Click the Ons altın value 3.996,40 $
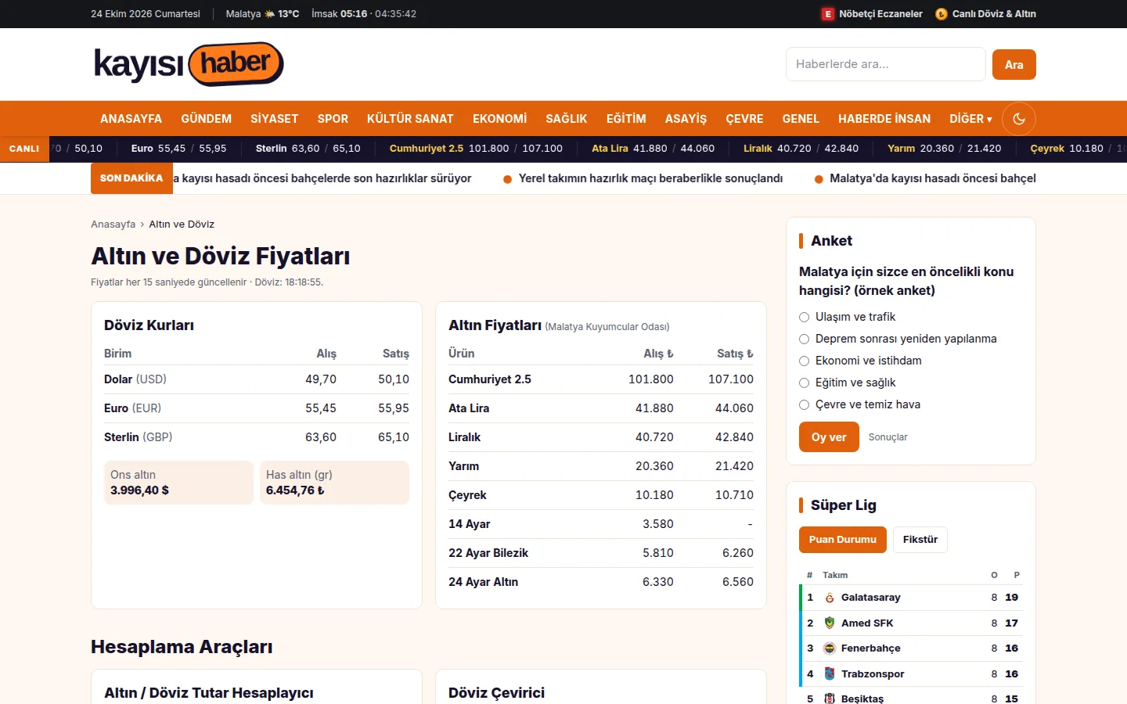This screenshot has height=704, width=1127. [139, 490]
